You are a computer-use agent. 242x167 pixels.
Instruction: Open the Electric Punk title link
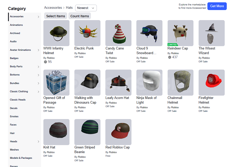[x=84, y=48]
